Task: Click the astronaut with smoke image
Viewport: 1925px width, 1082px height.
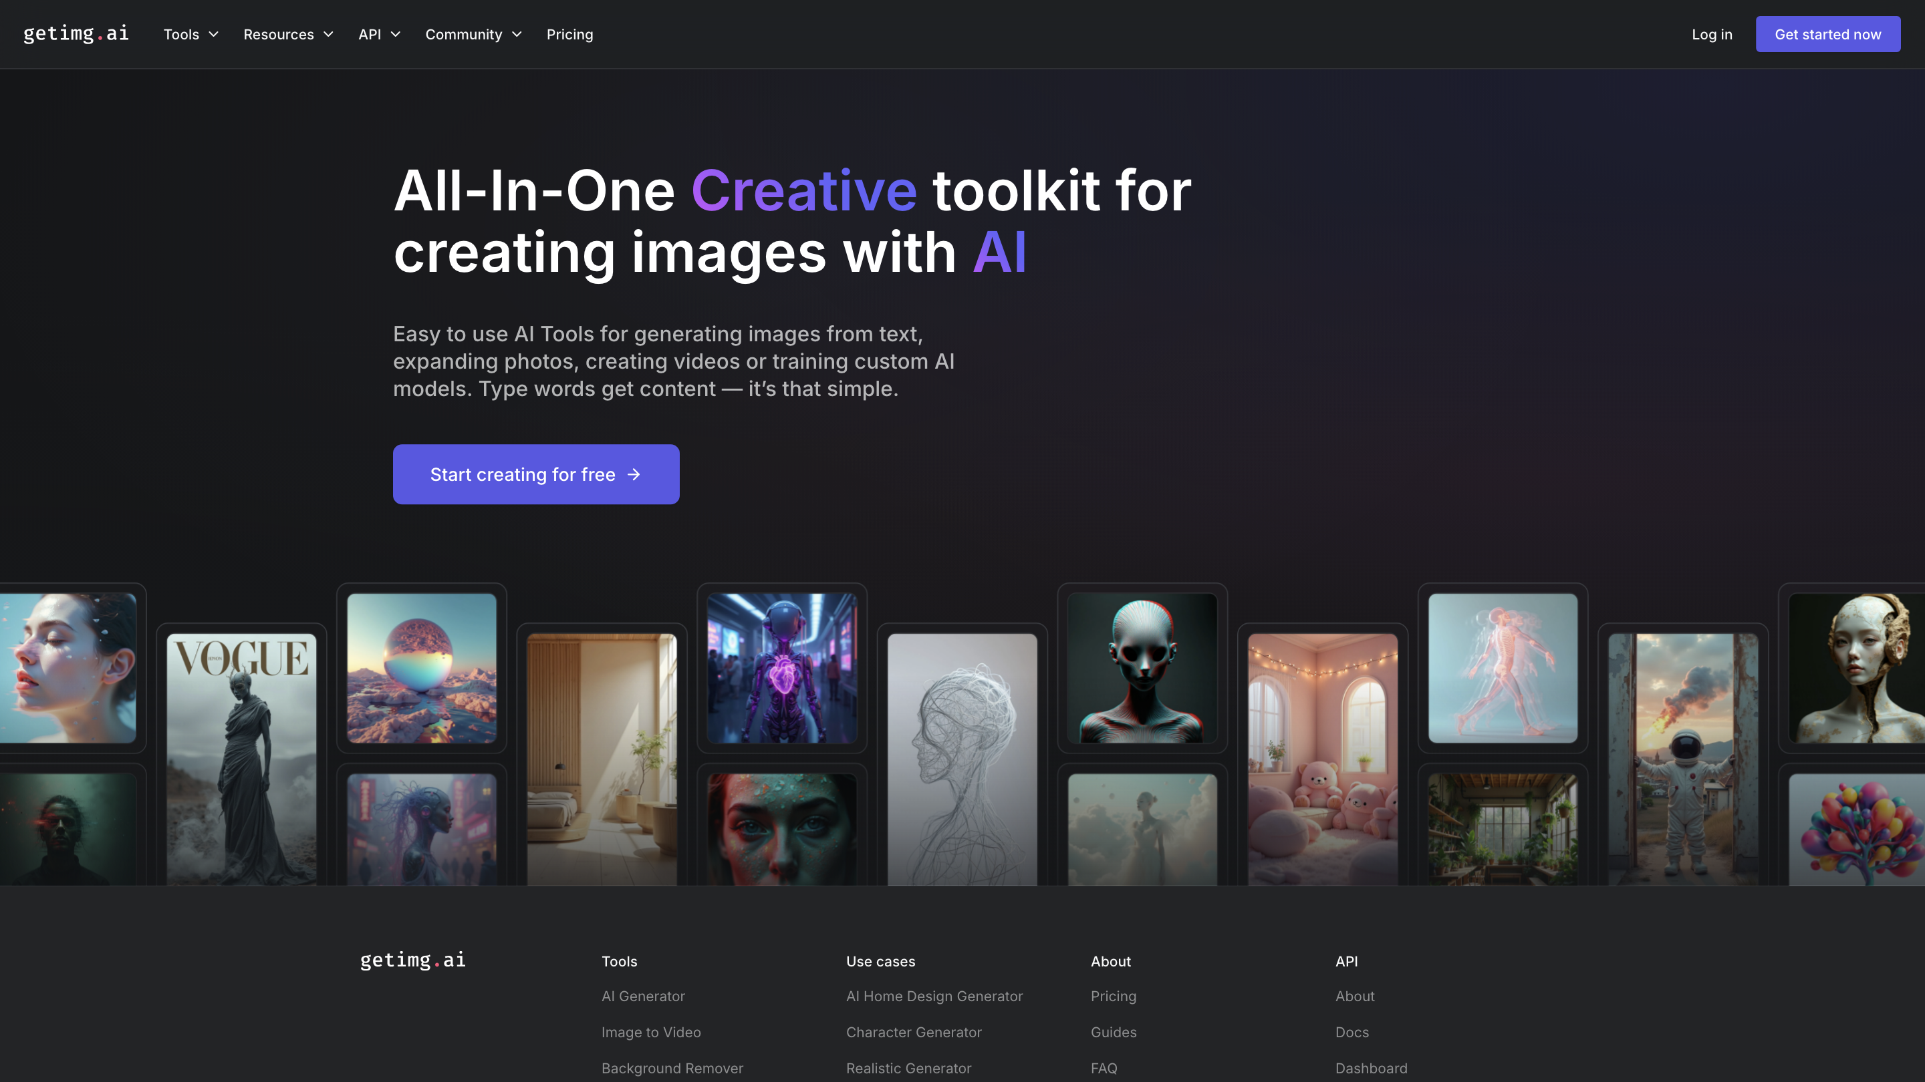Action: point(1682,758)
